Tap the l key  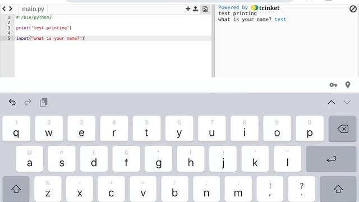click(287, 159)
